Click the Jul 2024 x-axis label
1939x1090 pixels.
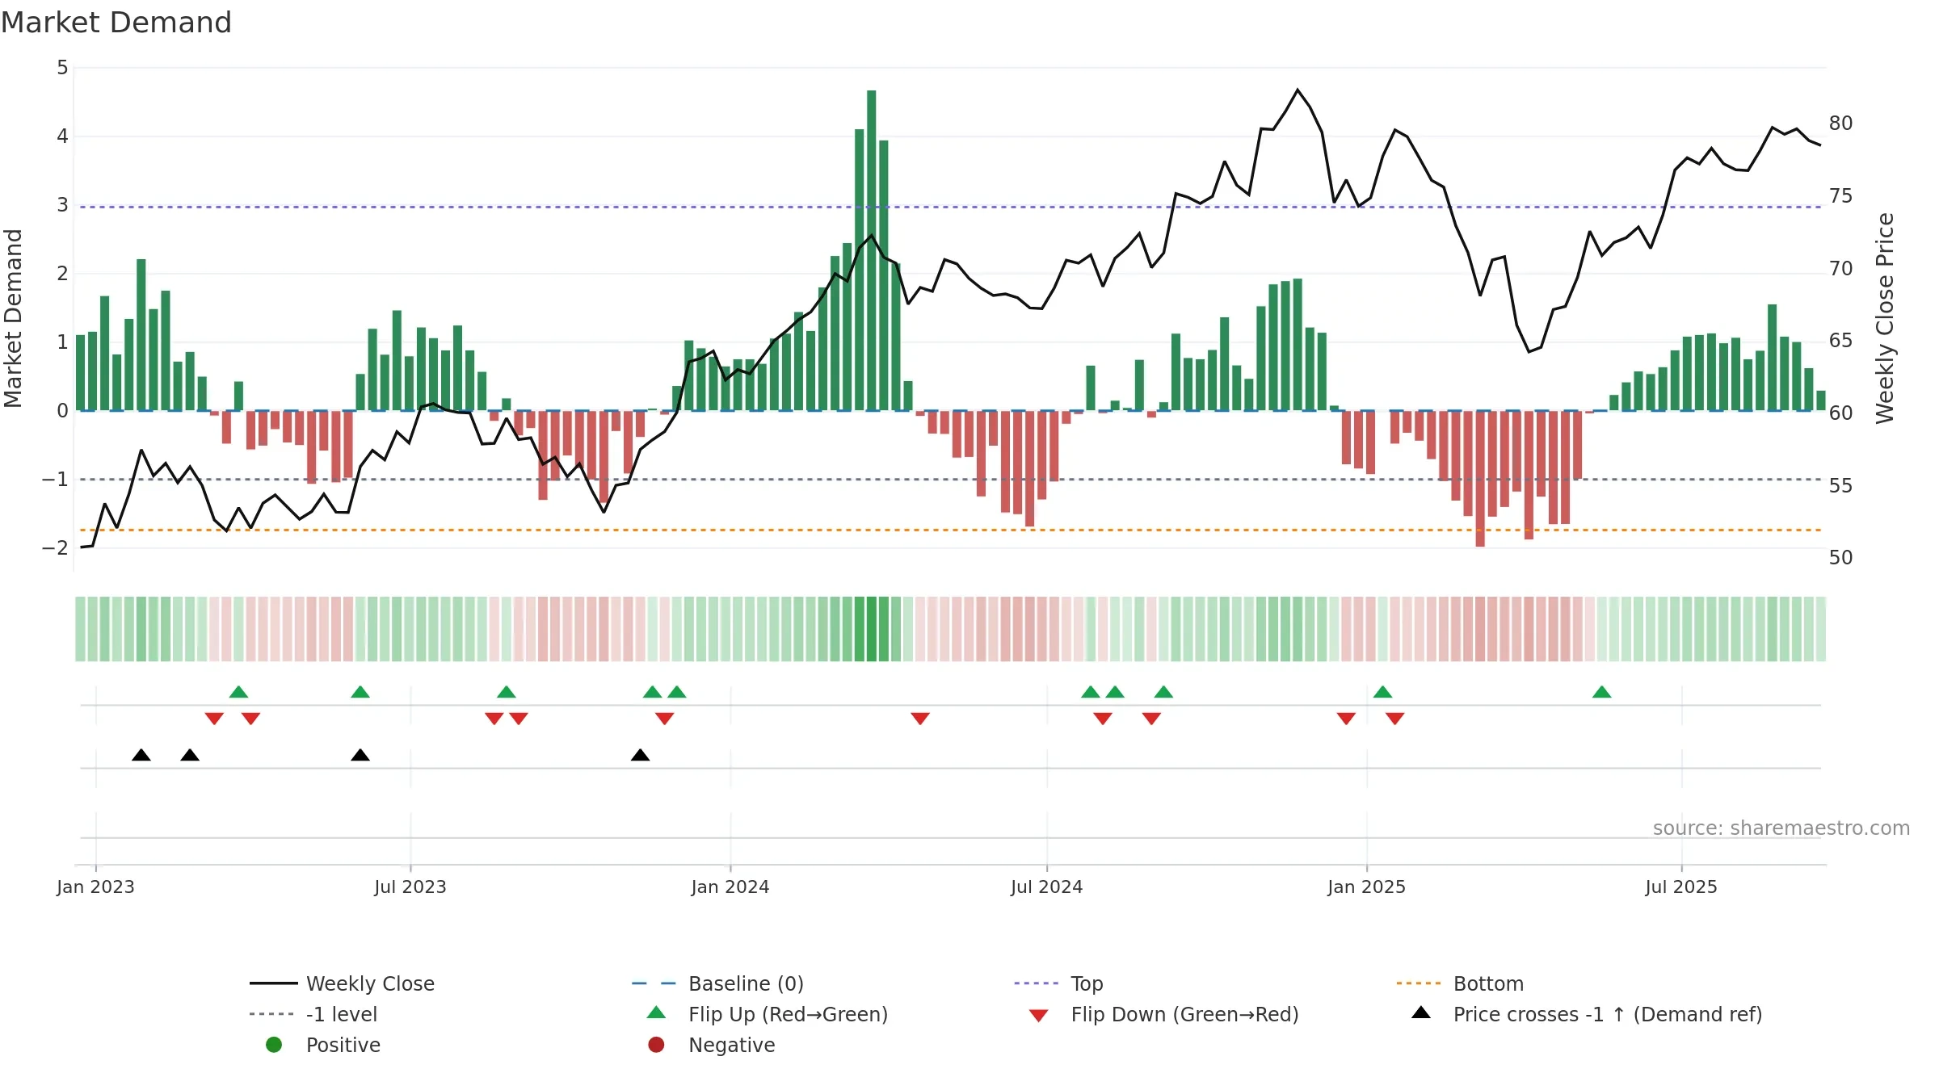point(1046,887)
